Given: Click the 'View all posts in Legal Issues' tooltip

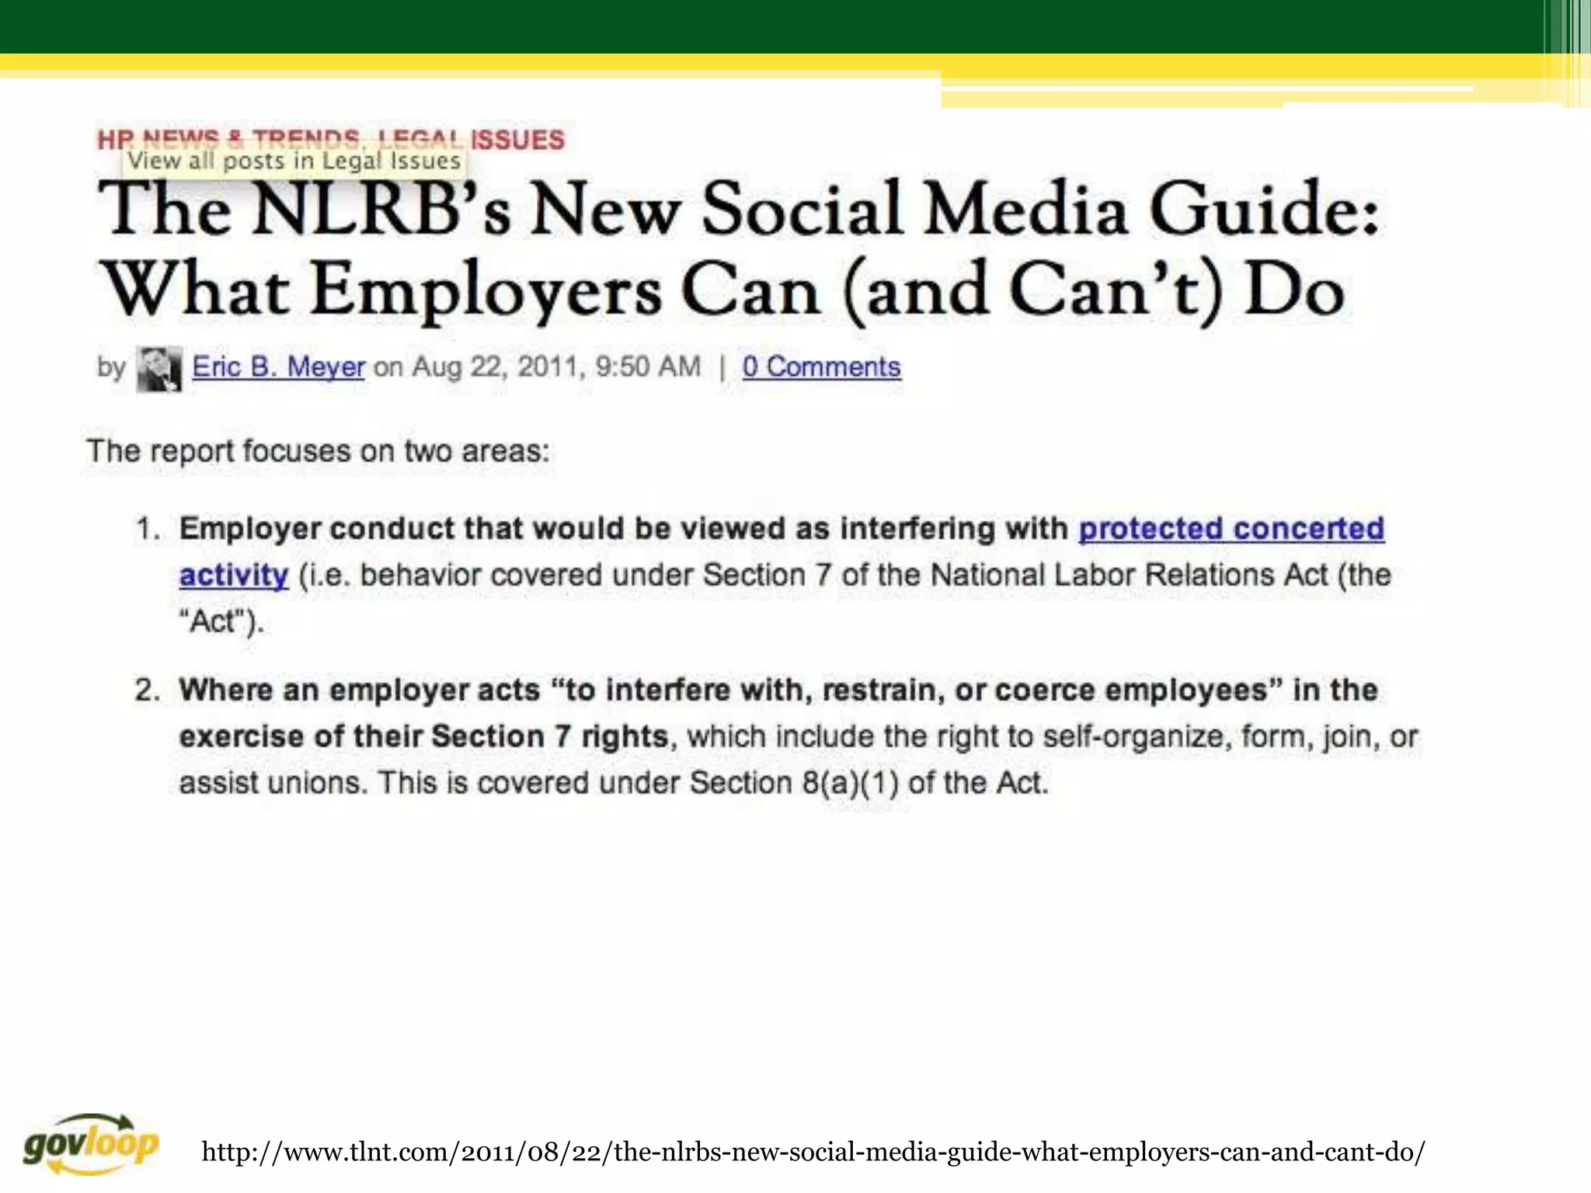Looking at the screenshot, I should point(294,161).
